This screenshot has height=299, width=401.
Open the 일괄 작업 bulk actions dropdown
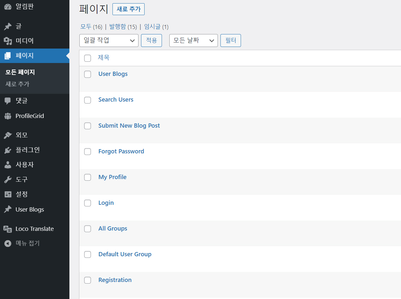tap(109, 40)
